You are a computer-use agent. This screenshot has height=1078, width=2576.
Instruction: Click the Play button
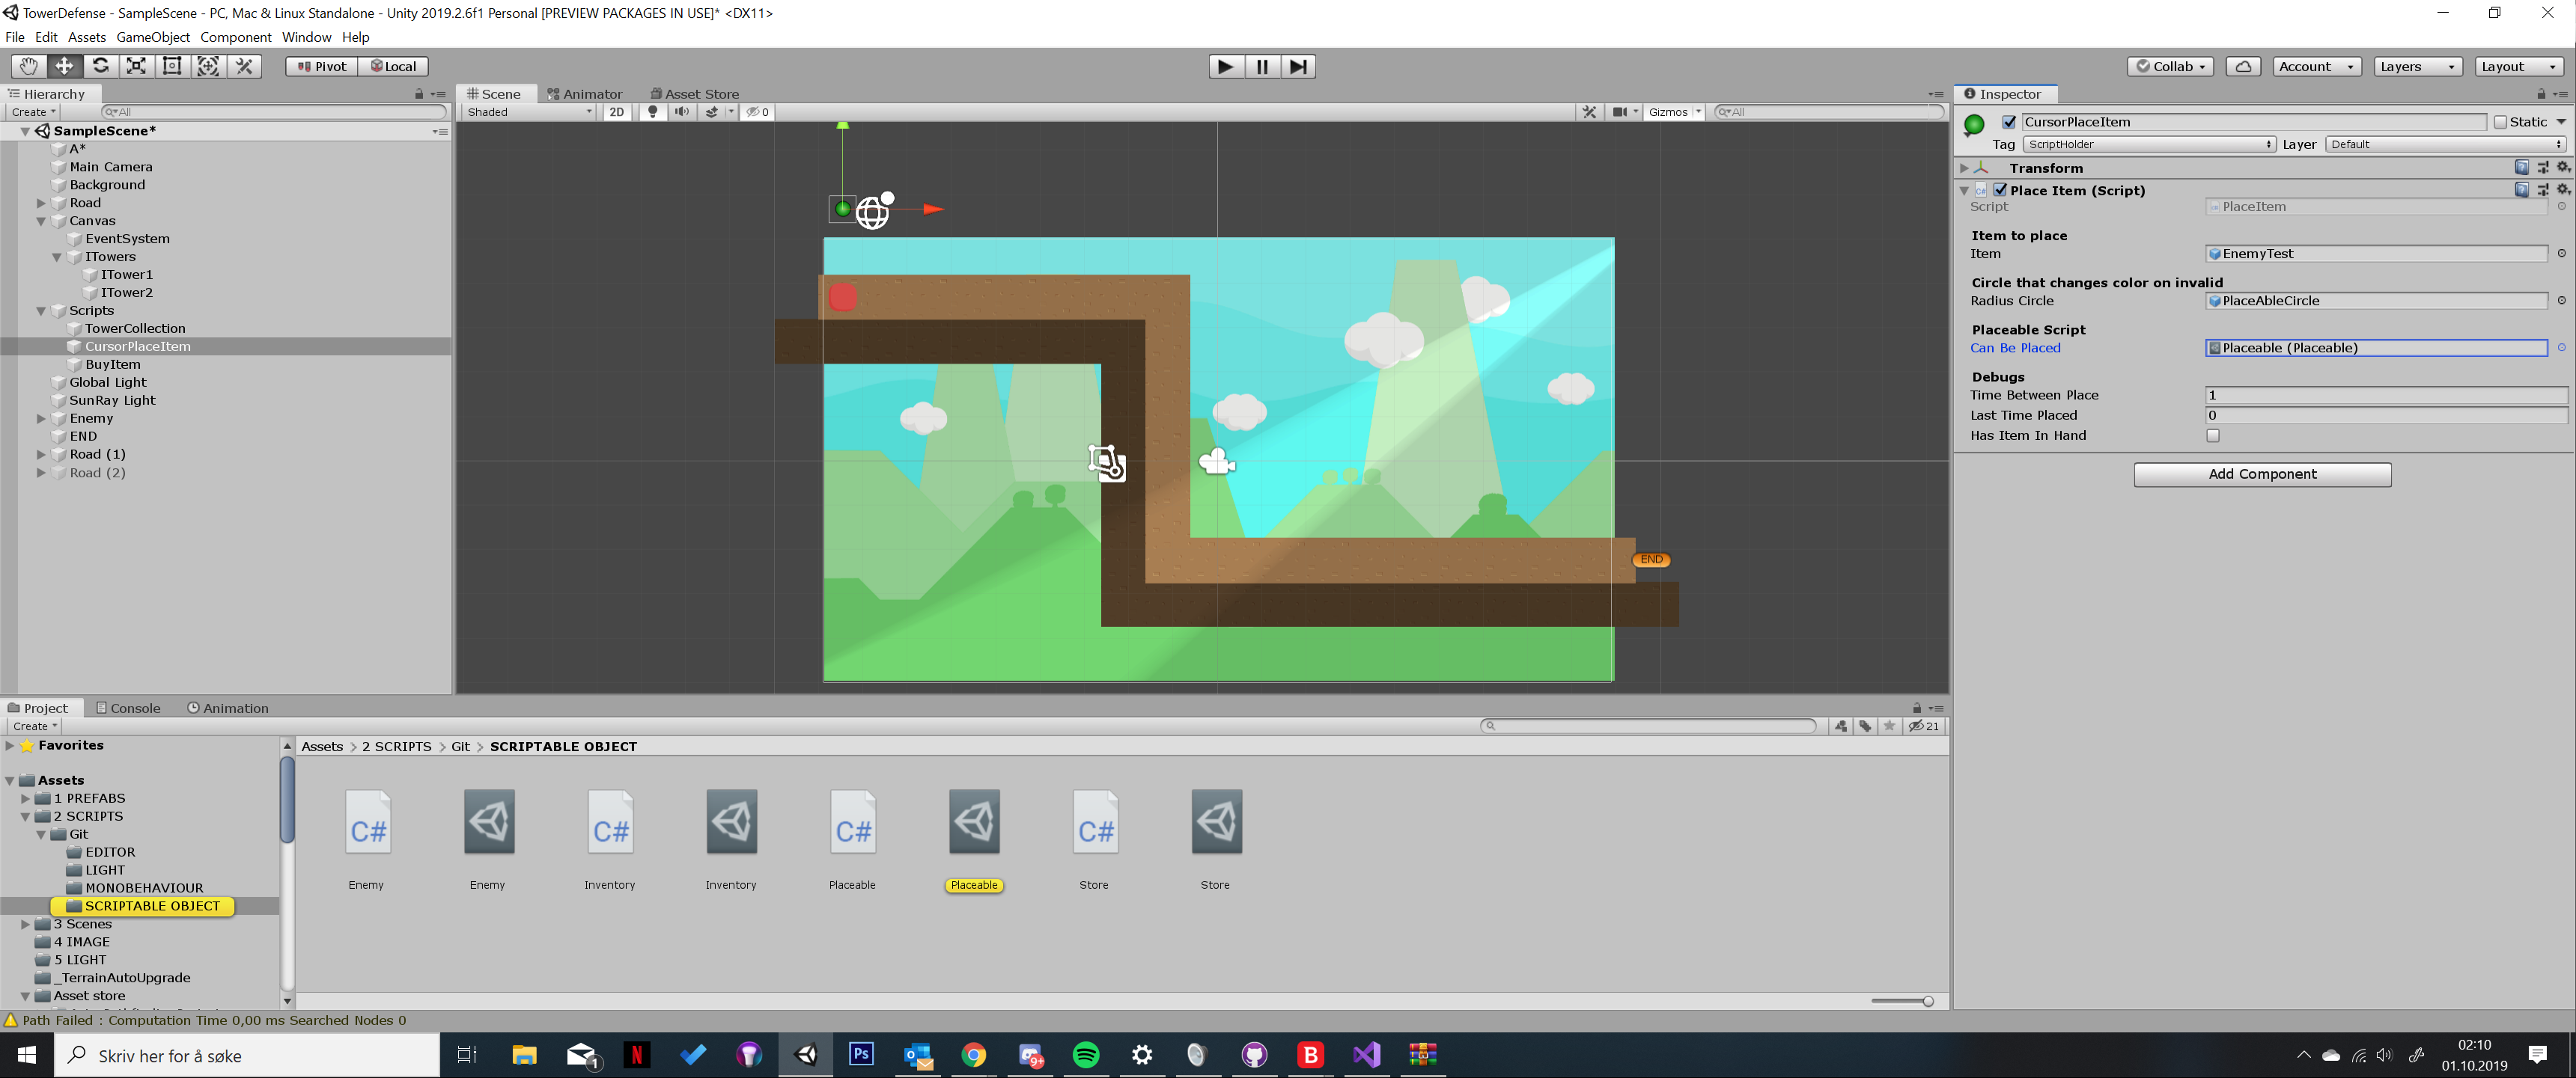(x=1225, y=66)
